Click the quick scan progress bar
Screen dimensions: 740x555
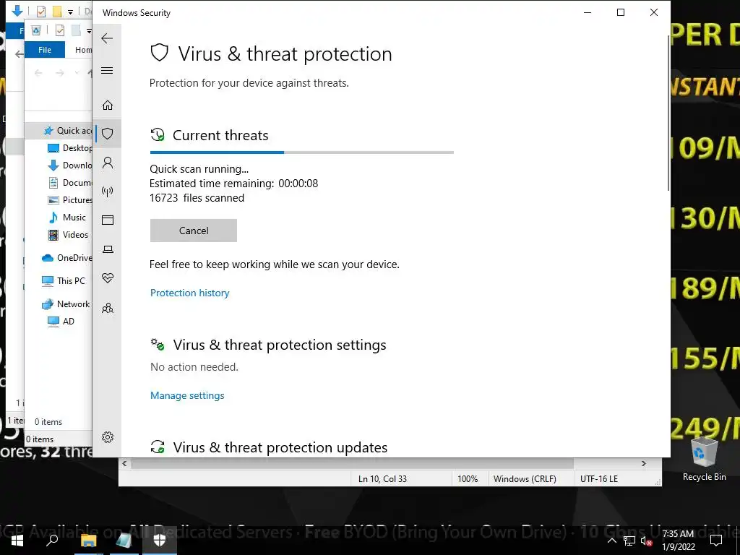click(x=302, y=152)
